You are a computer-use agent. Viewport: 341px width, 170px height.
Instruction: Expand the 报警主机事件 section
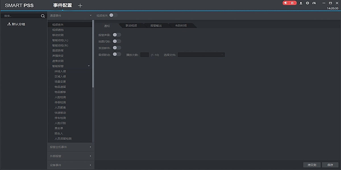pos(90,147)
